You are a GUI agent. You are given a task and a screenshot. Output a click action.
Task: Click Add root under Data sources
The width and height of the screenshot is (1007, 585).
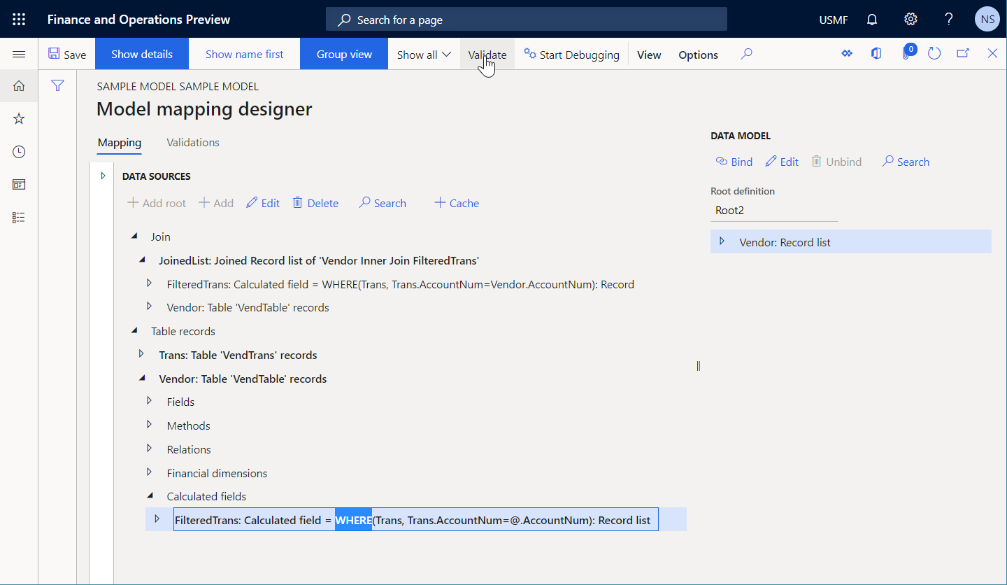tap(156, 203)
